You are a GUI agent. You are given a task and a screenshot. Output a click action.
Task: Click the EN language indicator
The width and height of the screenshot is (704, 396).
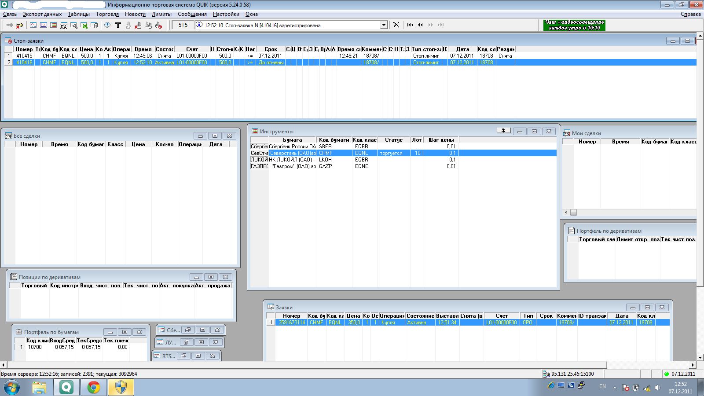[602, 386]
